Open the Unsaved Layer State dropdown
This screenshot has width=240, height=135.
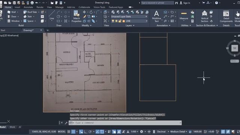pyautogui.click(x=129, y=16)
